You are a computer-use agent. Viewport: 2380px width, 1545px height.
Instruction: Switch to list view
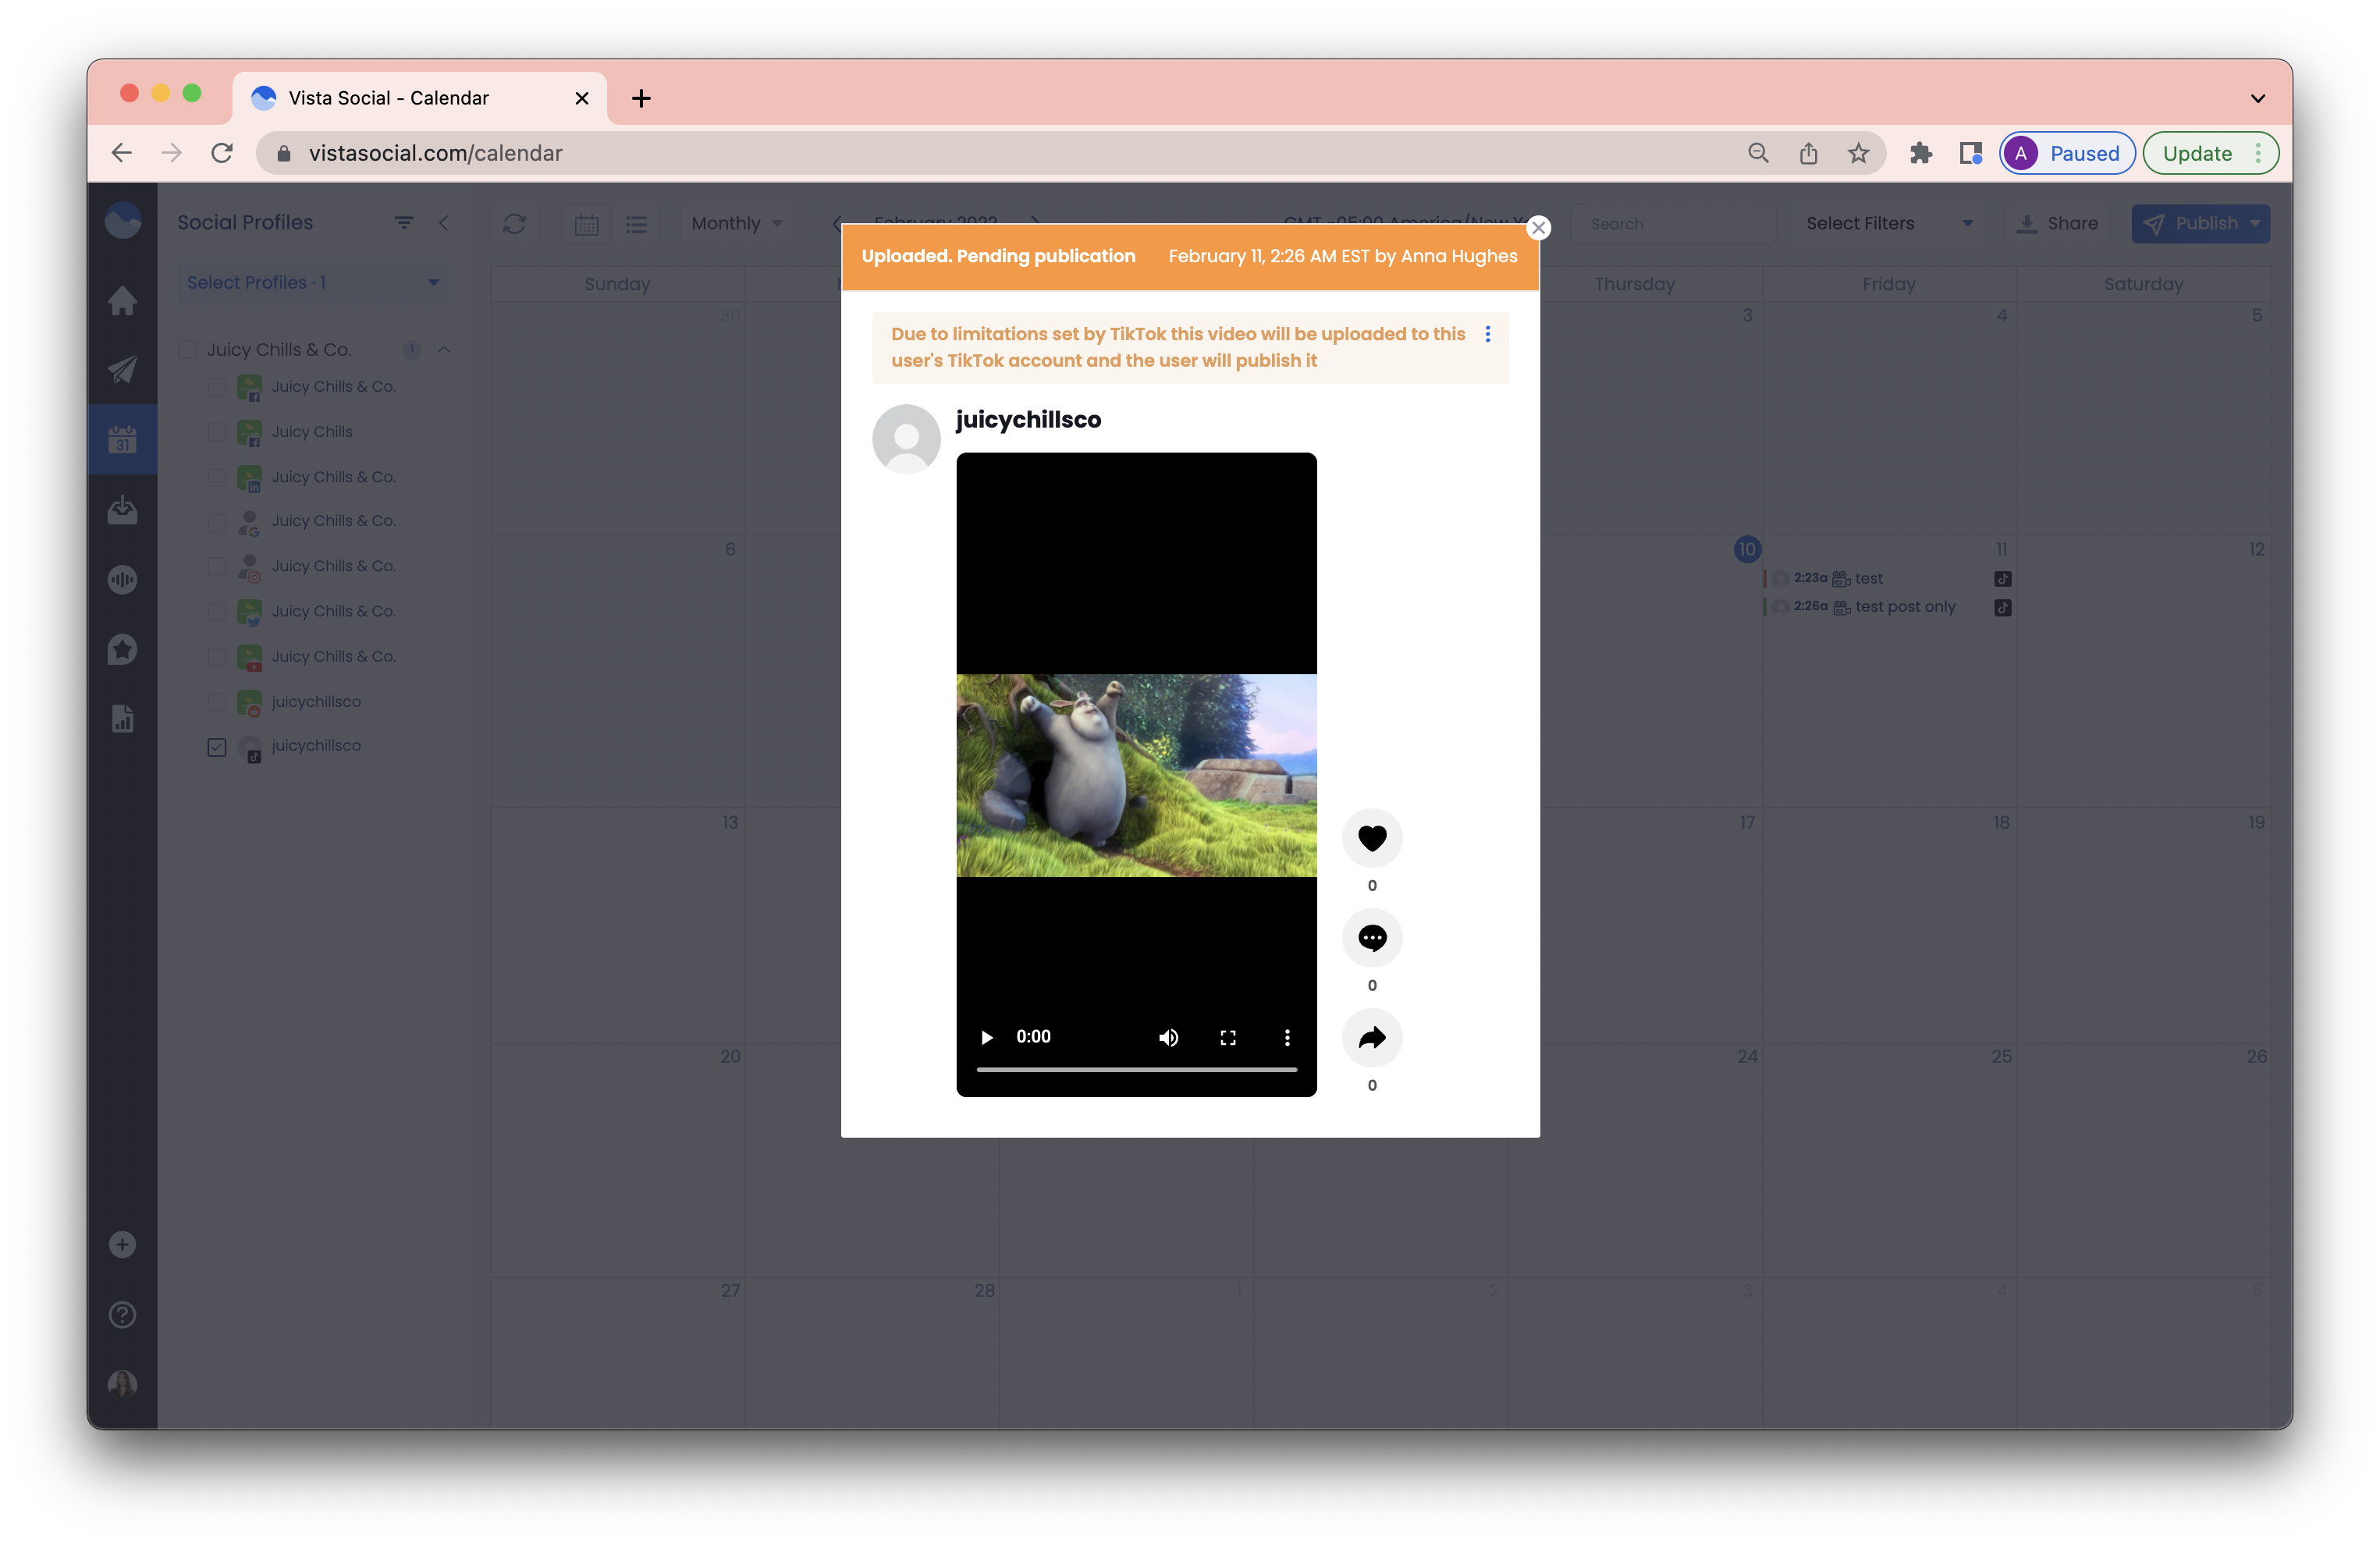tap(637, 224)
